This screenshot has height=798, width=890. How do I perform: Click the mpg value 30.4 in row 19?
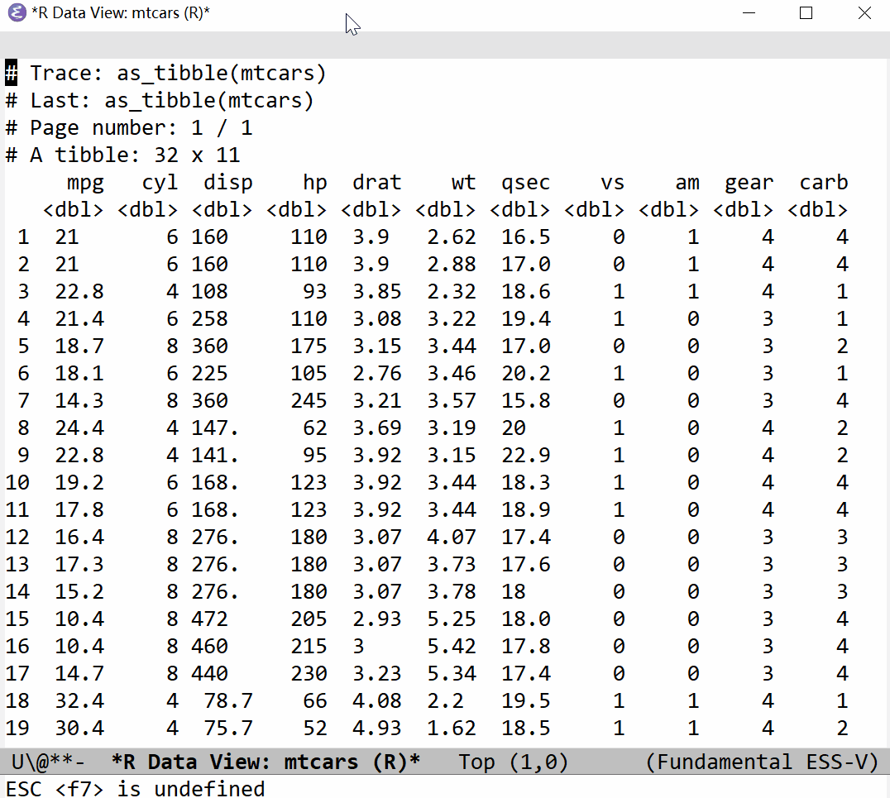(x=79, y=729)
